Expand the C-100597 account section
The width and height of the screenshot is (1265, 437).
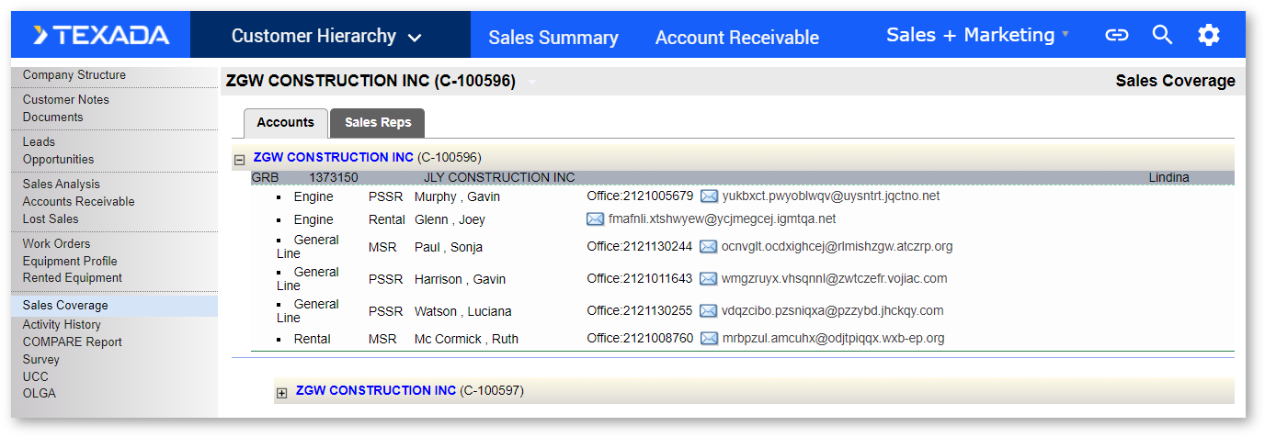[282, 393]
